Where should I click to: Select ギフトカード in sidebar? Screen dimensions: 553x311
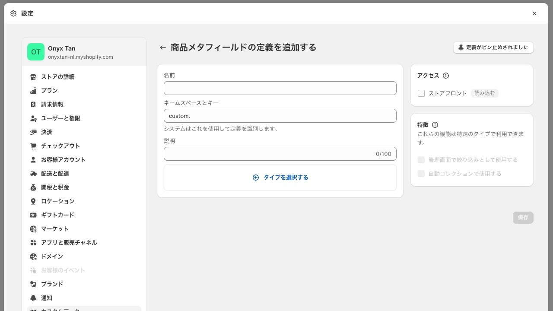[84, 215]
